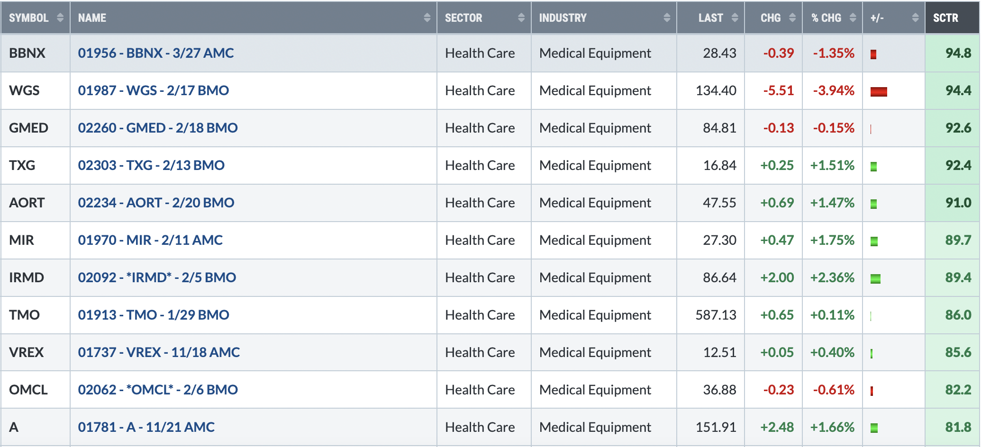The width and height of the screenshot is (981, 447).
Task: Click the CHG column sort arrows
Action: 792,18
